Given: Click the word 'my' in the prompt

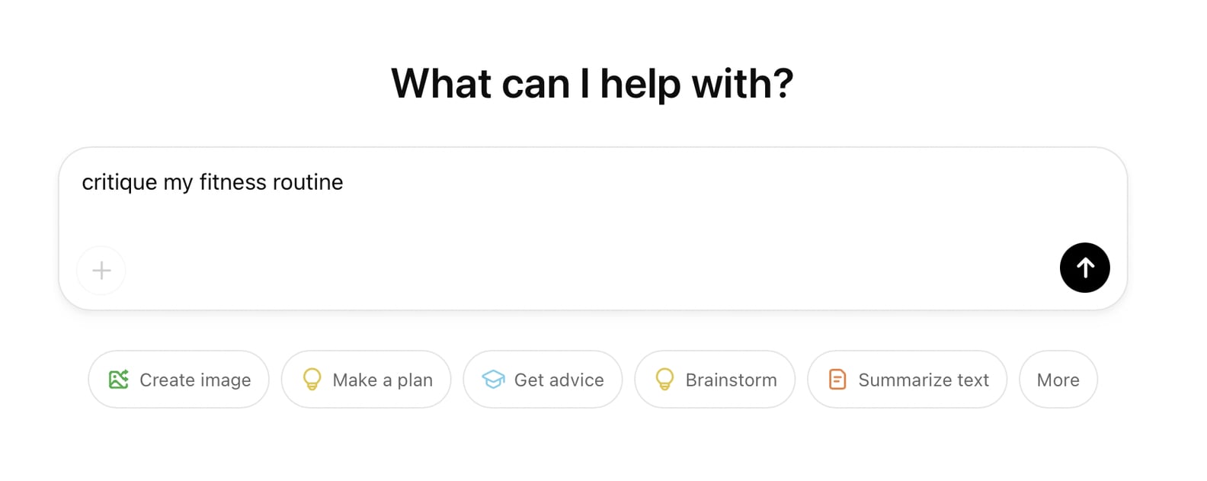Looking at the screenshot, I should [x=178, y=184].
